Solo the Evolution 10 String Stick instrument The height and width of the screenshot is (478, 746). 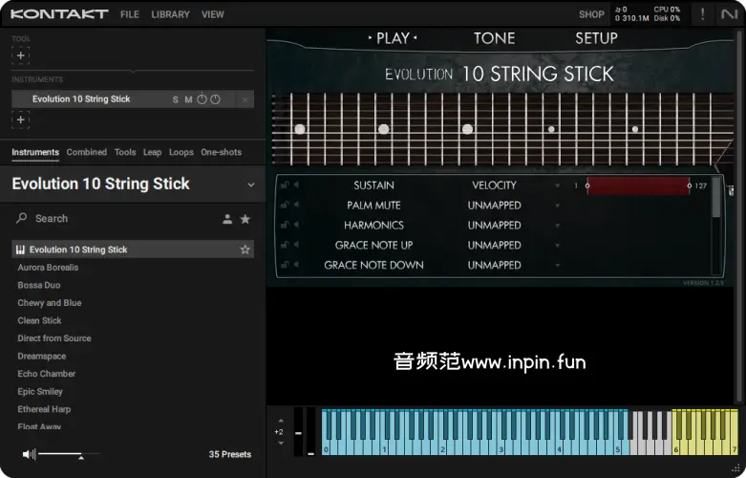[176, 99]
